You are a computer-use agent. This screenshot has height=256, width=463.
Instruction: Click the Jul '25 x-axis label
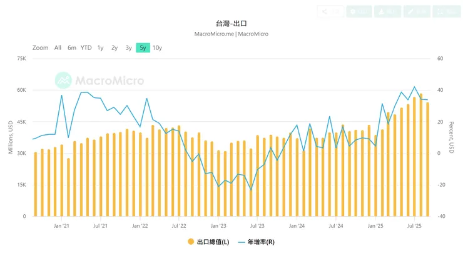pyautogui.click(x=414, y=226)
